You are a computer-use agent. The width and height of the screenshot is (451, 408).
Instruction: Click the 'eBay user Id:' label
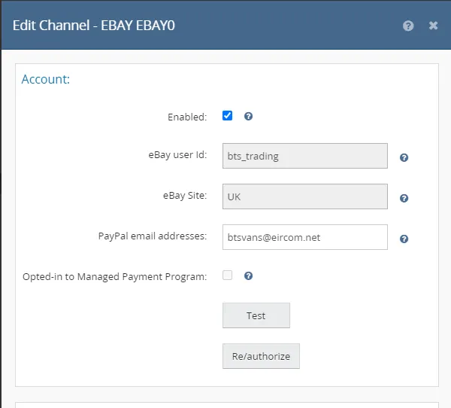click(x=177, y=155)
